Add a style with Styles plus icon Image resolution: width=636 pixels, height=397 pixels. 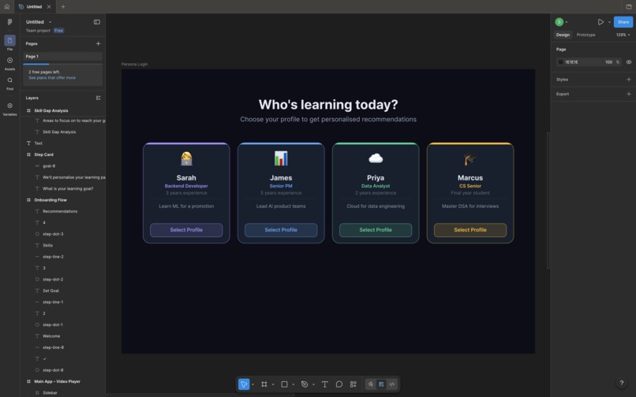click(629, 80)
